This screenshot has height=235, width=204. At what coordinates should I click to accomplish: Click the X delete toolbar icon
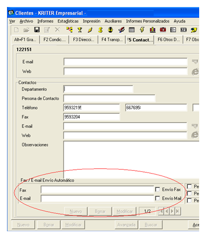(x=58, y=30)
